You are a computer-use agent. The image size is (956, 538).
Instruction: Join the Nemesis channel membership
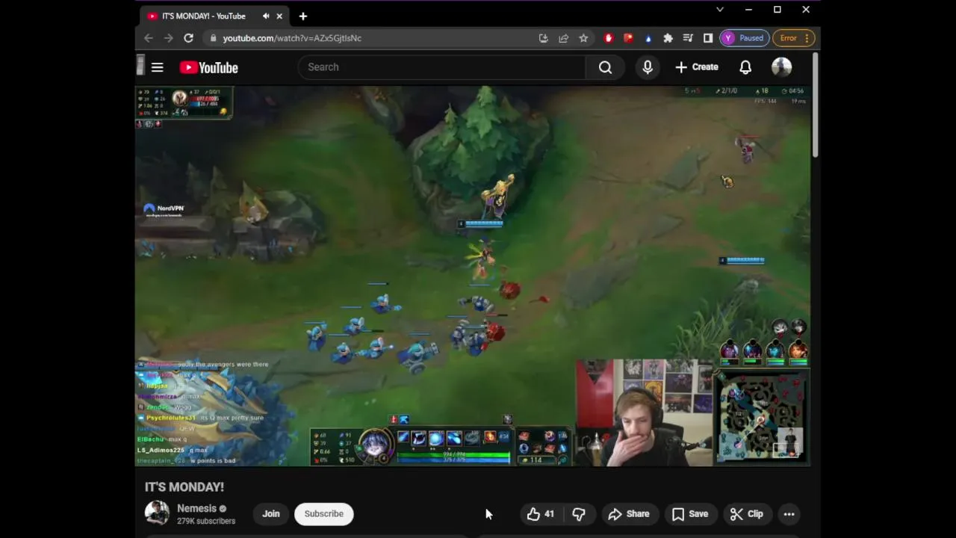pos(271,514)
